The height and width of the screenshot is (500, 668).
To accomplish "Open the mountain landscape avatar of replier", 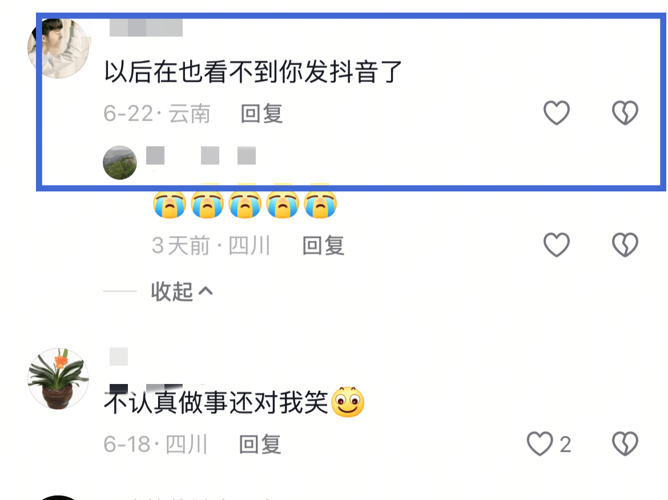I will pos(120,162).
